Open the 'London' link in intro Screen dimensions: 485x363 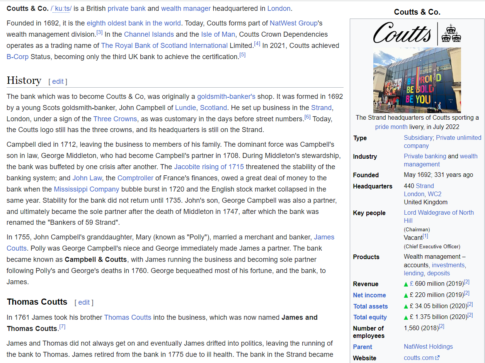coord(279,8)
